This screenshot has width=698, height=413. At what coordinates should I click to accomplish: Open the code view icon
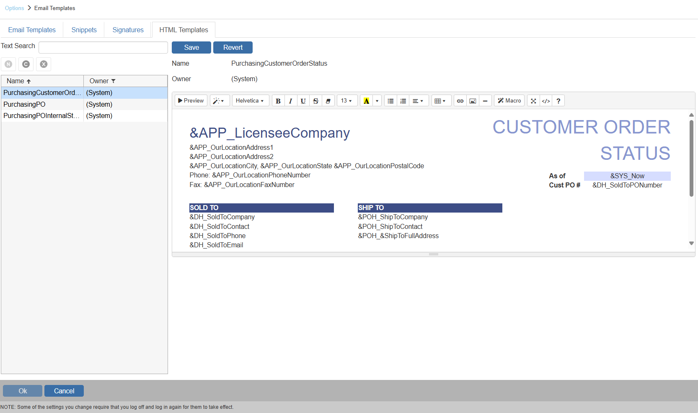point(546,101)
